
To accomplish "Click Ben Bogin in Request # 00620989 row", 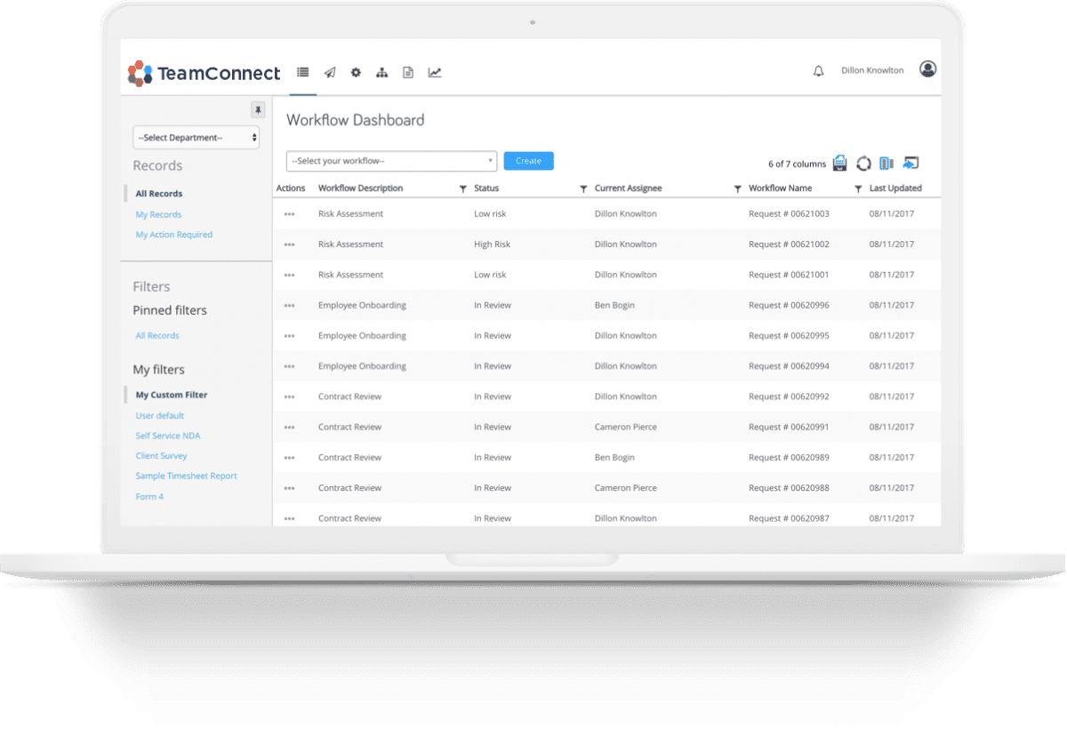I will [x=614, y=458].
